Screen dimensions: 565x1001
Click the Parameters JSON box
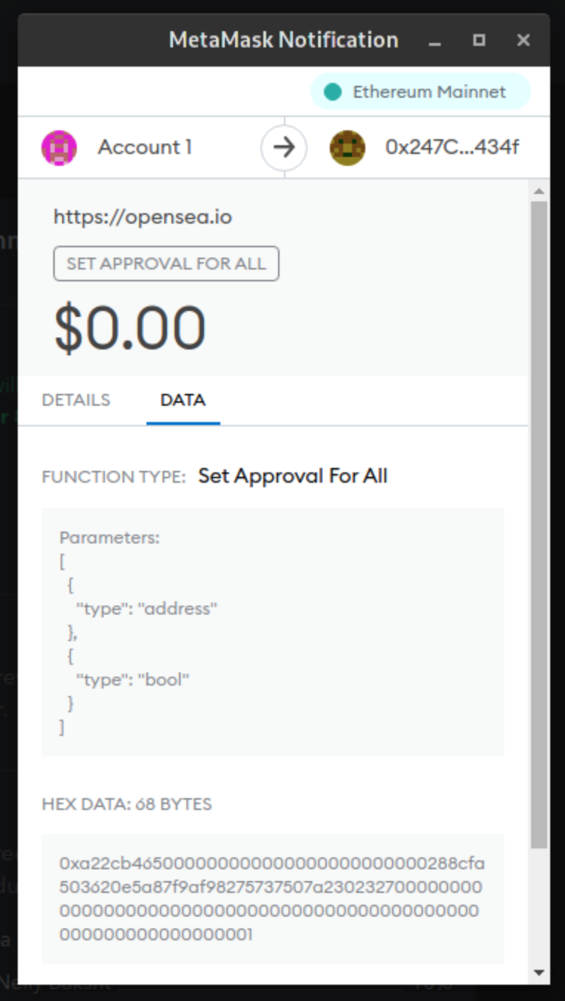[273, 630]
